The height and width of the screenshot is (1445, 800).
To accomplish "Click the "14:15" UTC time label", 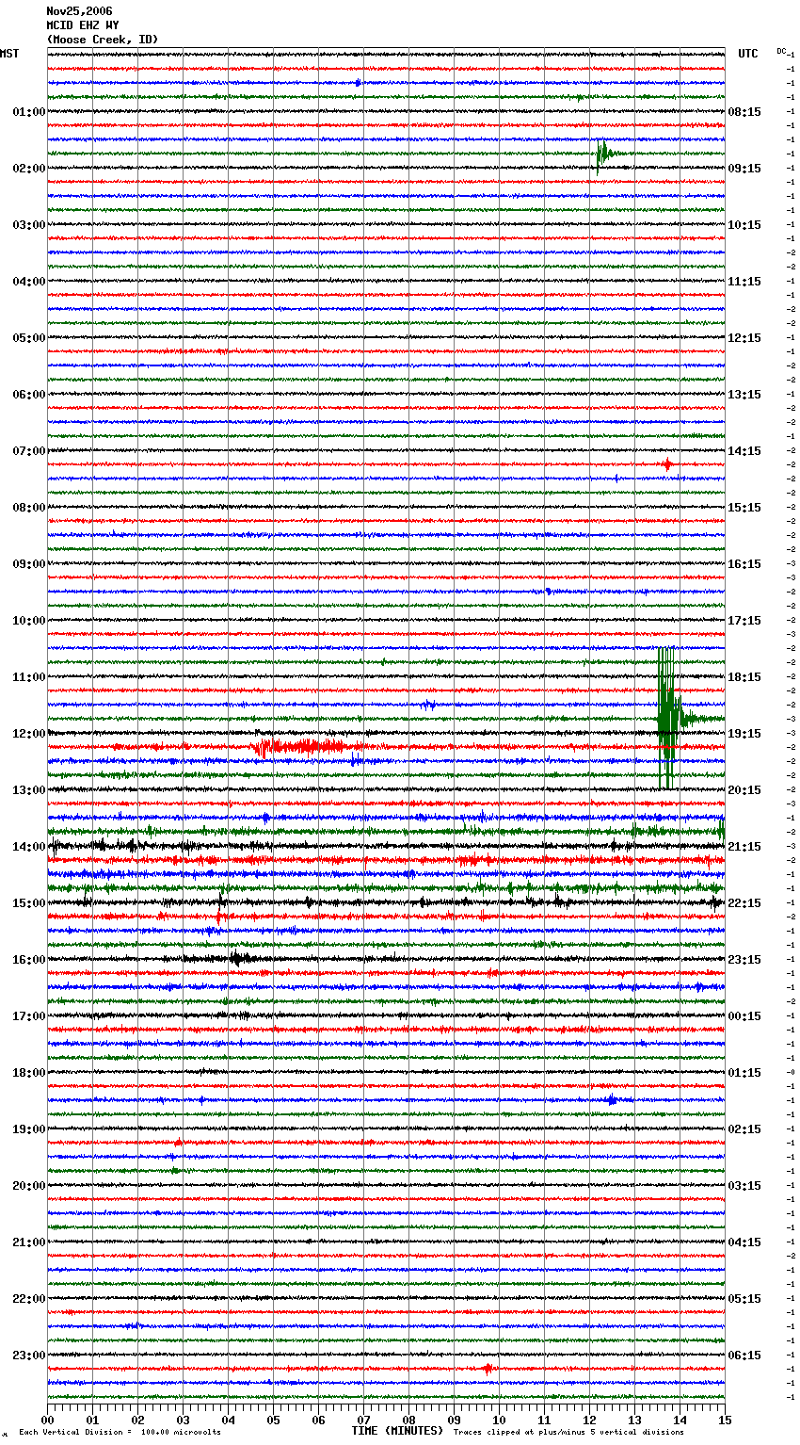I will (x=744, y=451).
